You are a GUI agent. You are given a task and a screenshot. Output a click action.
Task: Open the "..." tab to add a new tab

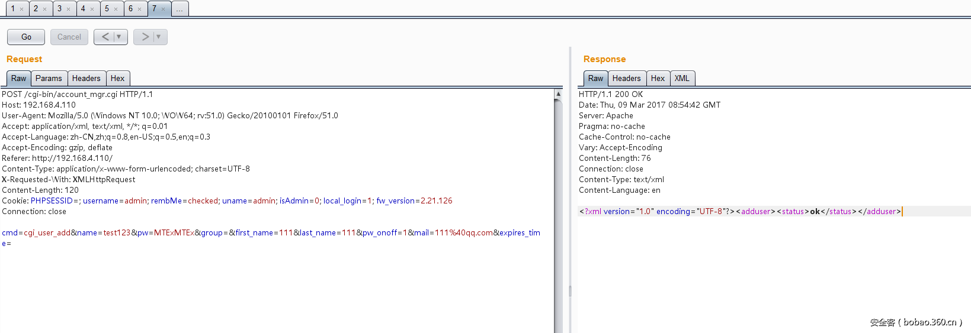click(180, 9)
